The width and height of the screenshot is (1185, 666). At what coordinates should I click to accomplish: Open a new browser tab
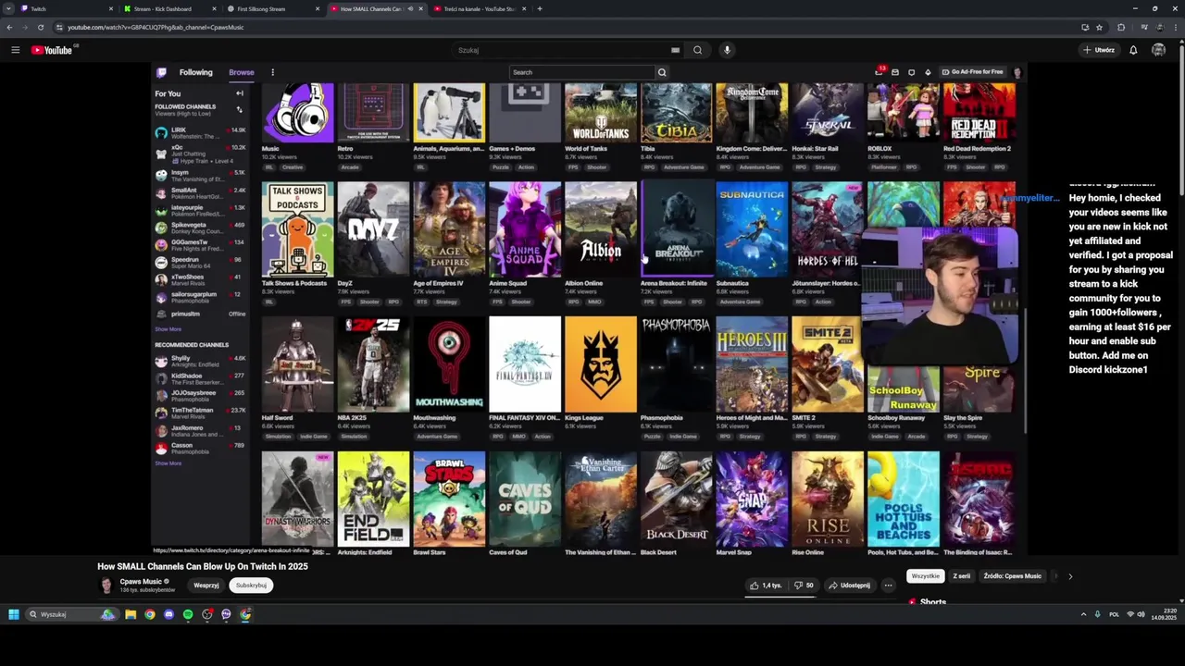tap(540, 8)
